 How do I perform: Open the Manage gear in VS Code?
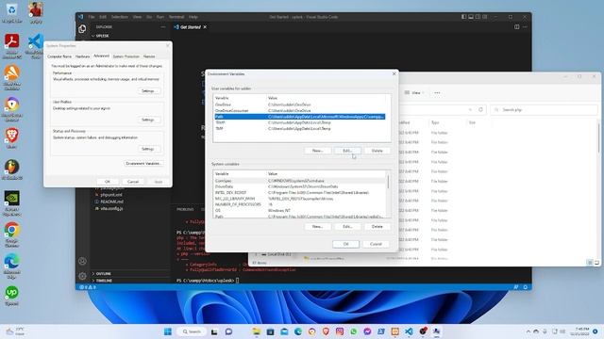[x=82, y=276]
